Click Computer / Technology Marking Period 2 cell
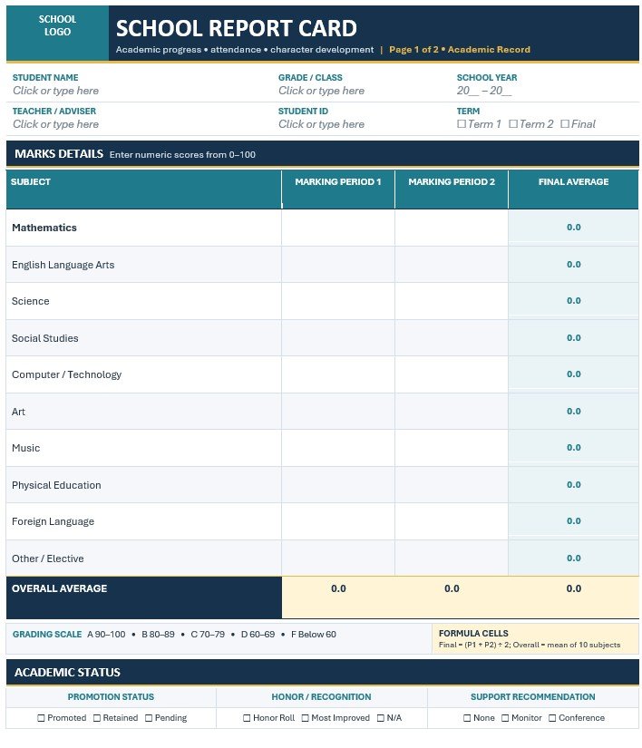Viewport: 642px width, 748px height. pyautogui.click(x=452, y=374)
